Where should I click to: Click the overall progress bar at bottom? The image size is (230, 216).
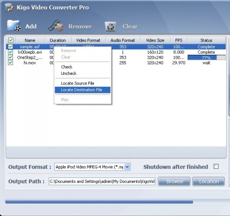(x=99, y=202)
